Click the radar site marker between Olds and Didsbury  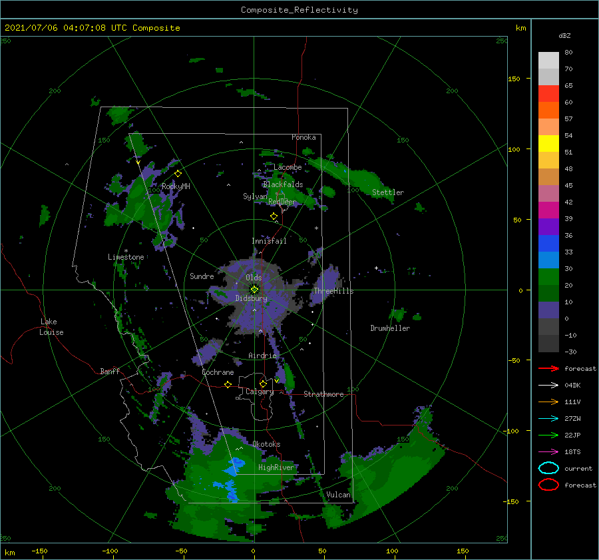point(254,290)
